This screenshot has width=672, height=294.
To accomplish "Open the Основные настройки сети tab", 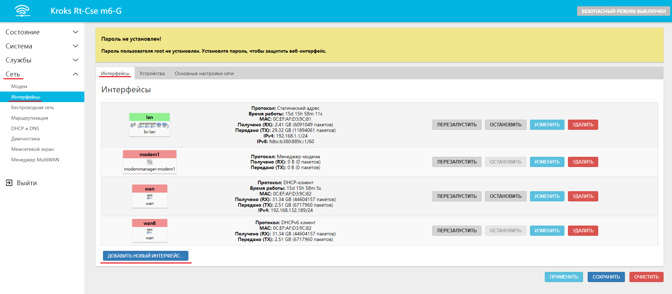I will [204, 73].
